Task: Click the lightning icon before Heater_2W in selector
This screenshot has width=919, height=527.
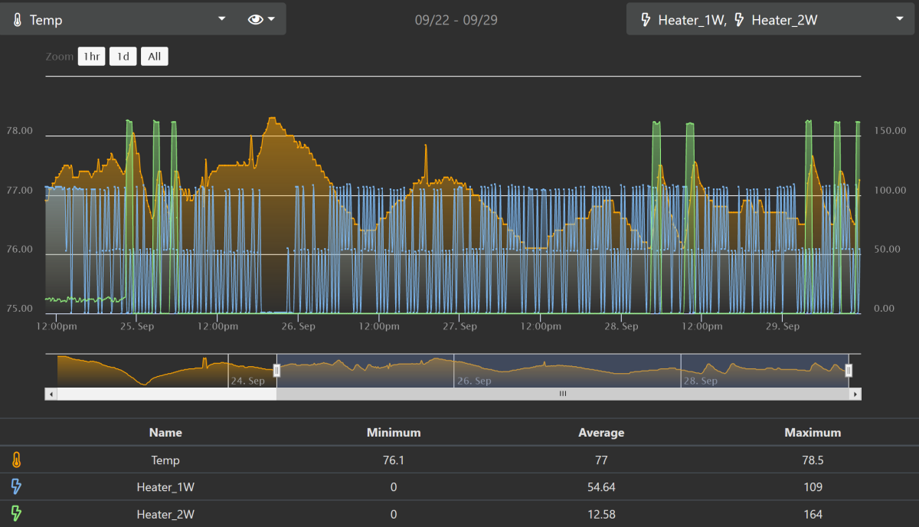Action: (x=739, y=20)
